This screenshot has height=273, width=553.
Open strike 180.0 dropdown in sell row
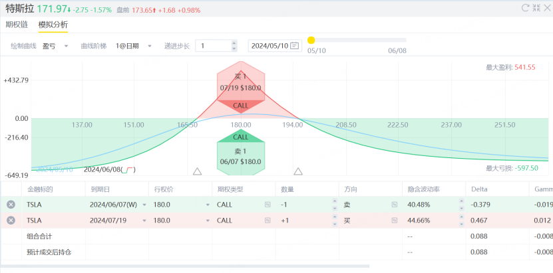click(208, 205)
